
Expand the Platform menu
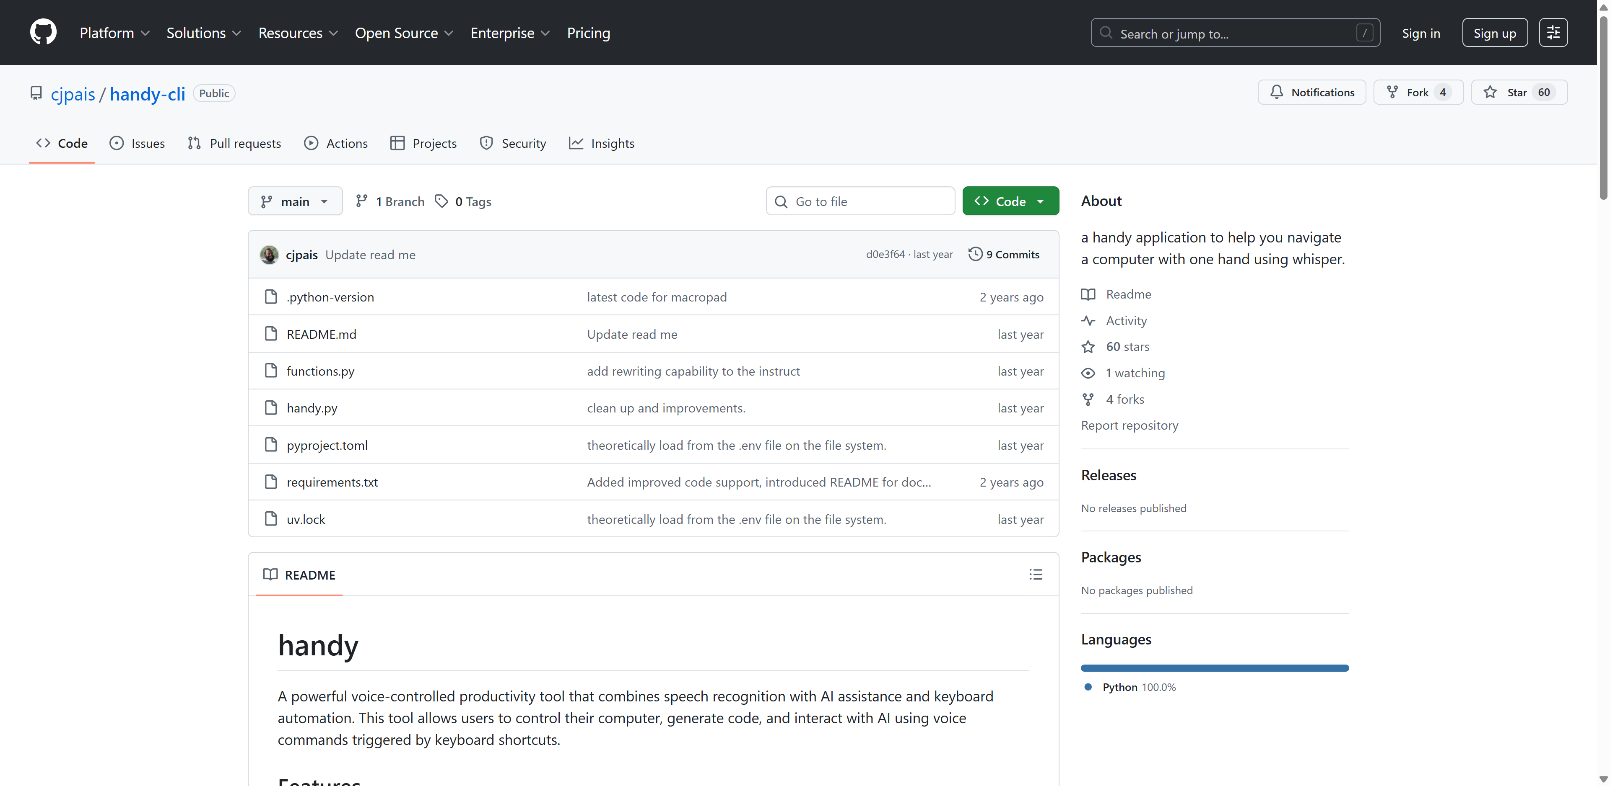(x=114, y=33)
